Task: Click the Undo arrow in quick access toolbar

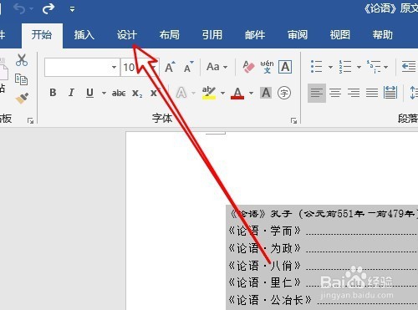Action: click(x=20, y=9)
